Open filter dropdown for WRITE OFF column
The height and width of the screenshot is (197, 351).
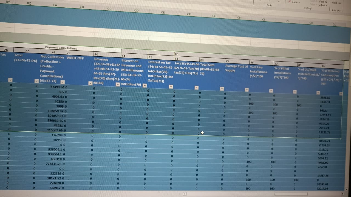[x=90, y=83]
